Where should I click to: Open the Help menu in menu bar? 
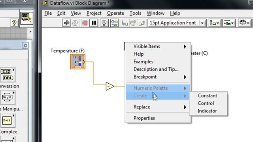175,13
